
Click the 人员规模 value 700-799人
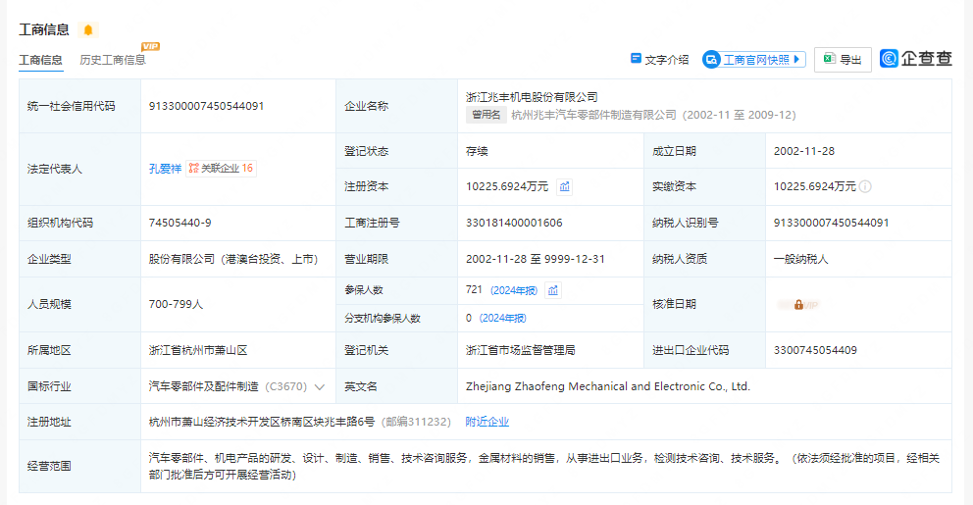tap(177, 304)
